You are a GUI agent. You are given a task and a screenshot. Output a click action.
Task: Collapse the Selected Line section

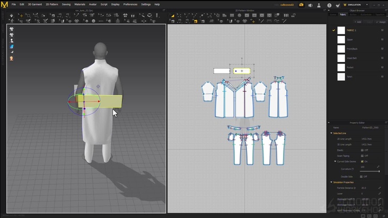click(331, 133)
